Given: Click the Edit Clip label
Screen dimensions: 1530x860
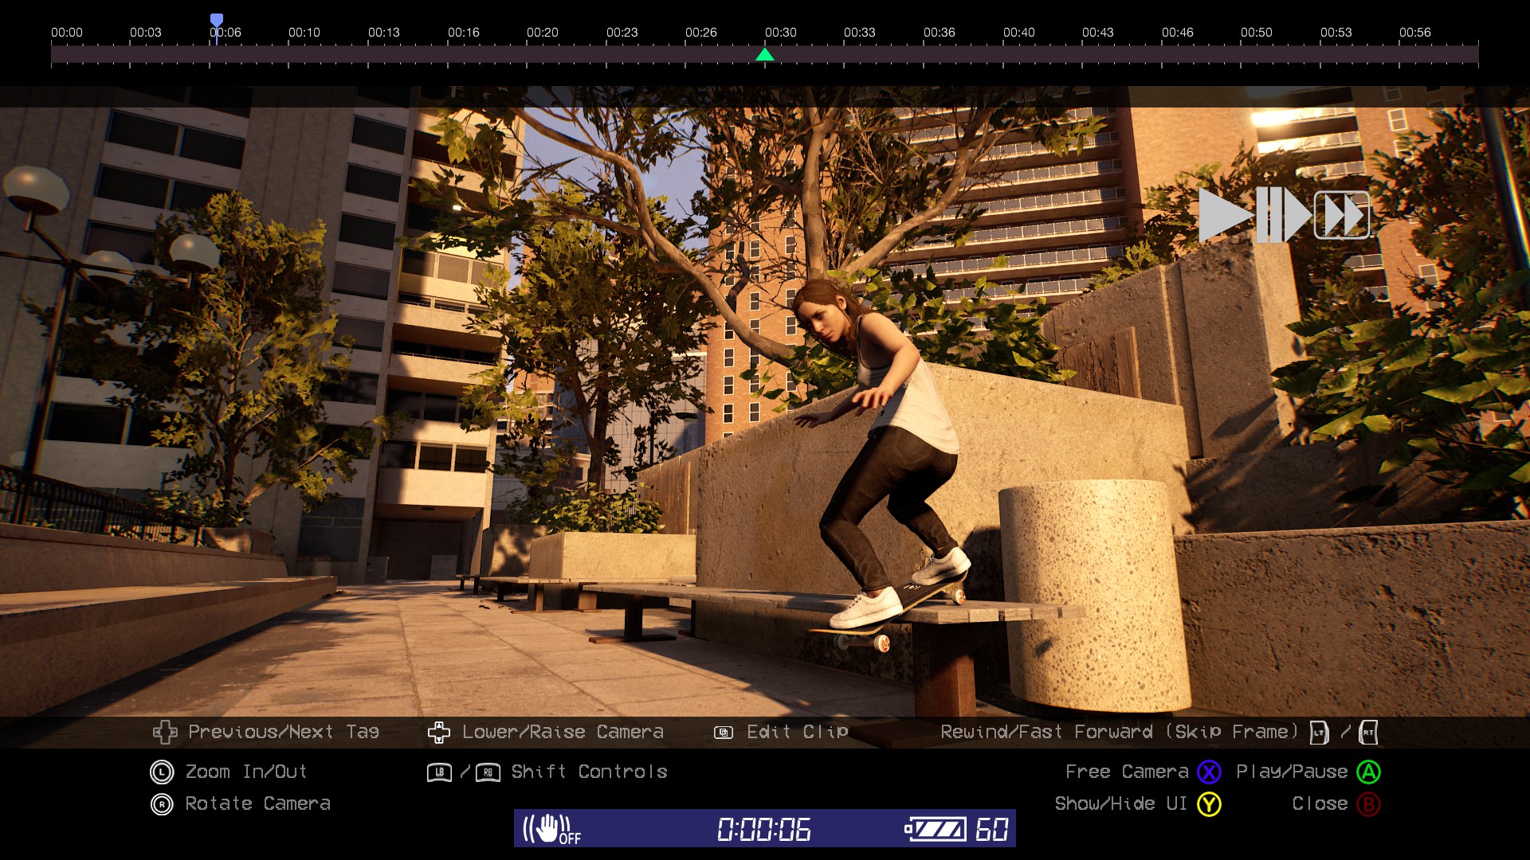Looking at the screenshot, I should point(797,732).
